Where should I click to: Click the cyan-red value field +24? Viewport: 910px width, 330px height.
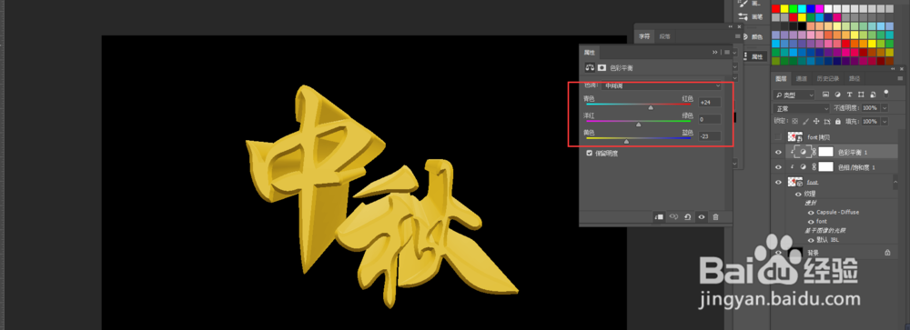[x=710, y=102]
